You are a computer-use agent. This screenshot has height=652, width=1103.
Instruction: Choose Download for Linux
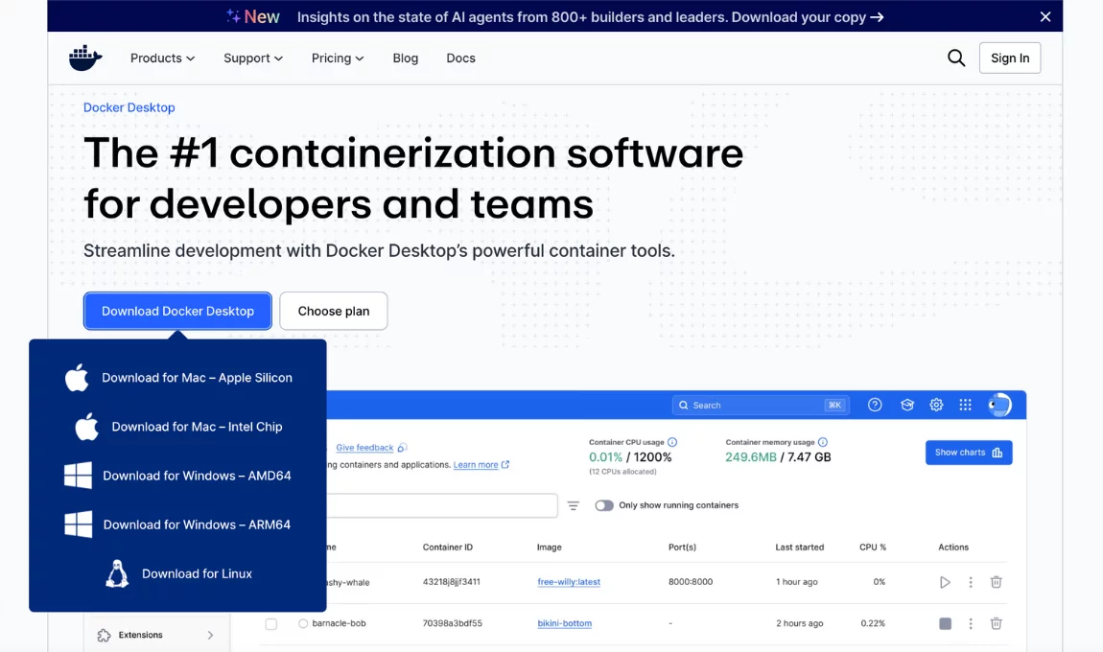(x=178, y=574)
